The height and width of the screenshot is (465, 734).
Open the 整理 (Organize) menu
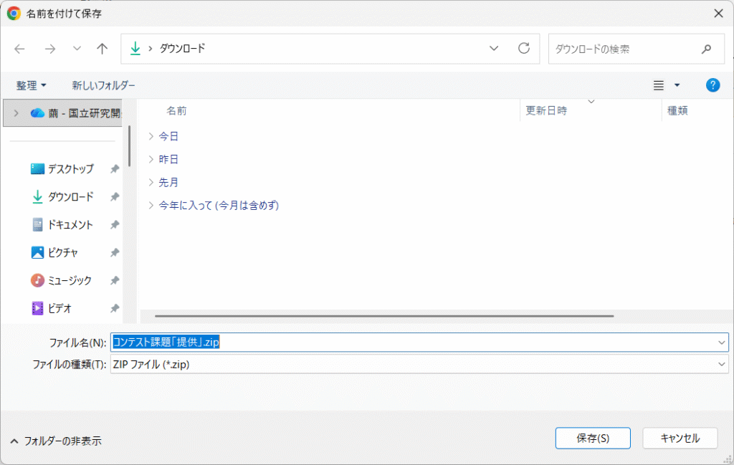tap(31, 85)
